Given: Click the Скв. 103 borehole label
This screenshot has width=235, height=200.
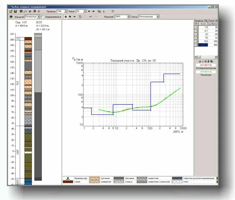Looking at the screenshot, I should point(21,22).
